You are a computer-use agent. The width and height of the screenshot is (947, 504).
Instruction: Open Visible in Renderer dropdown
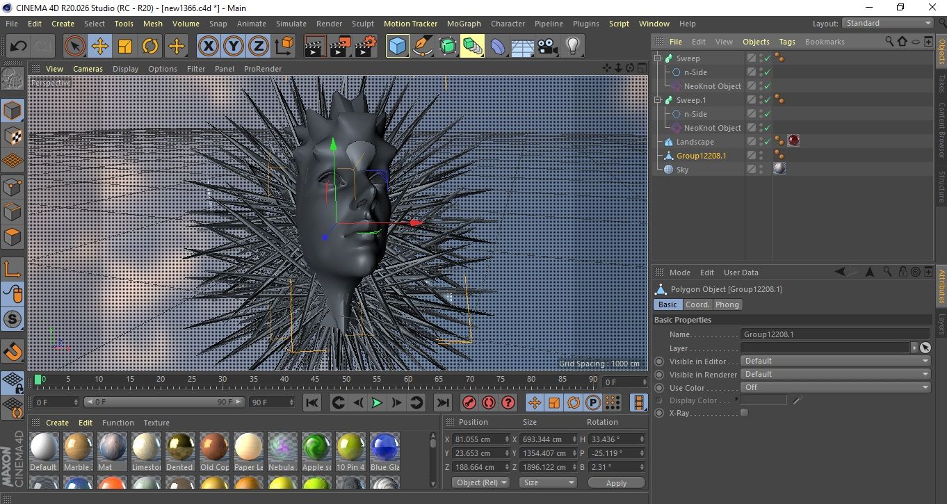pyautogui.click(x=835, y=374)
